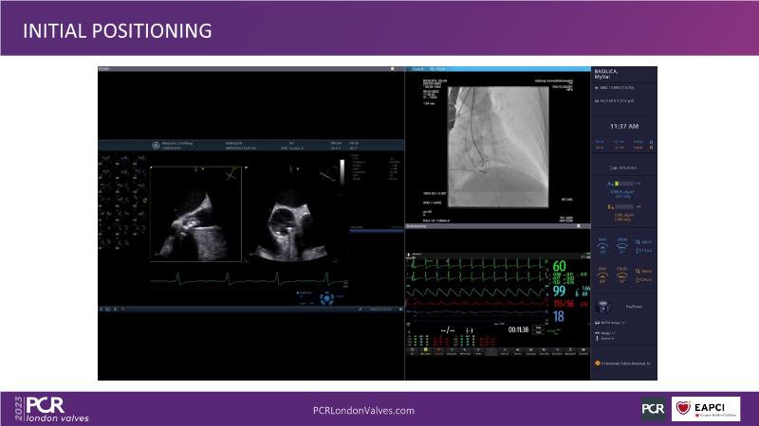This screenshot has width=759, height=426.
Task: Click the left 2D ultrasound view
Action: (x=196, y=215)
